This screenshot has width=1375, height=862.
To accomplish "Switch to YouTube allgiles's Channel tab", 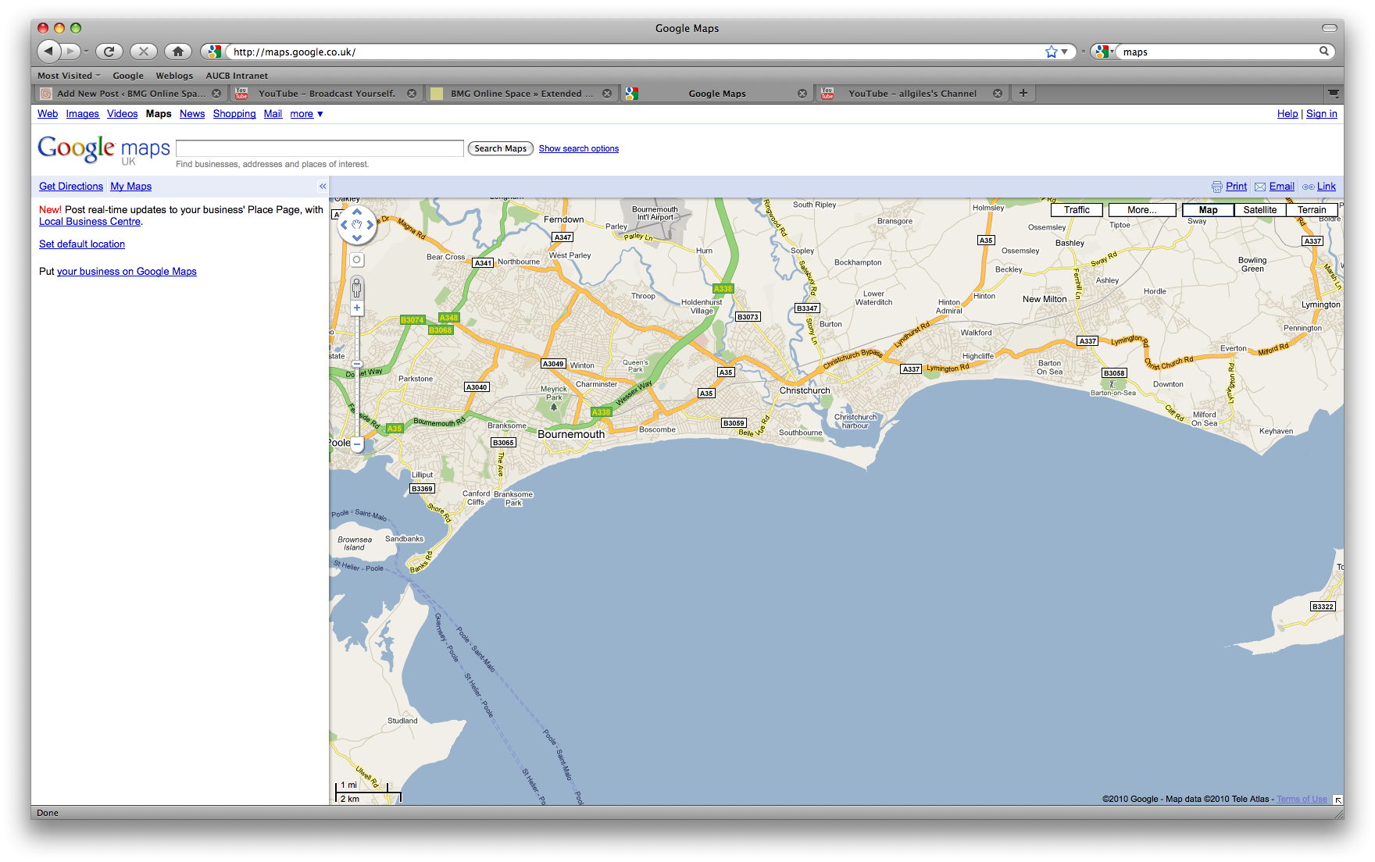I will pyautogui.click(x=912, y=94).
